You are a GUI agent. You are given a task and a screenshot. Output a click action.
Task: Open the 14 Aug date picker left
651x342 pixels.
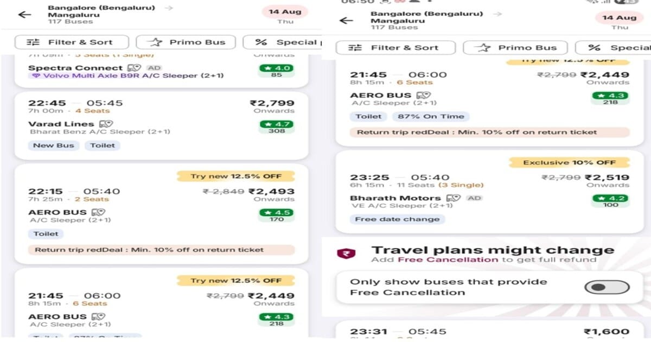pos(285,15)
